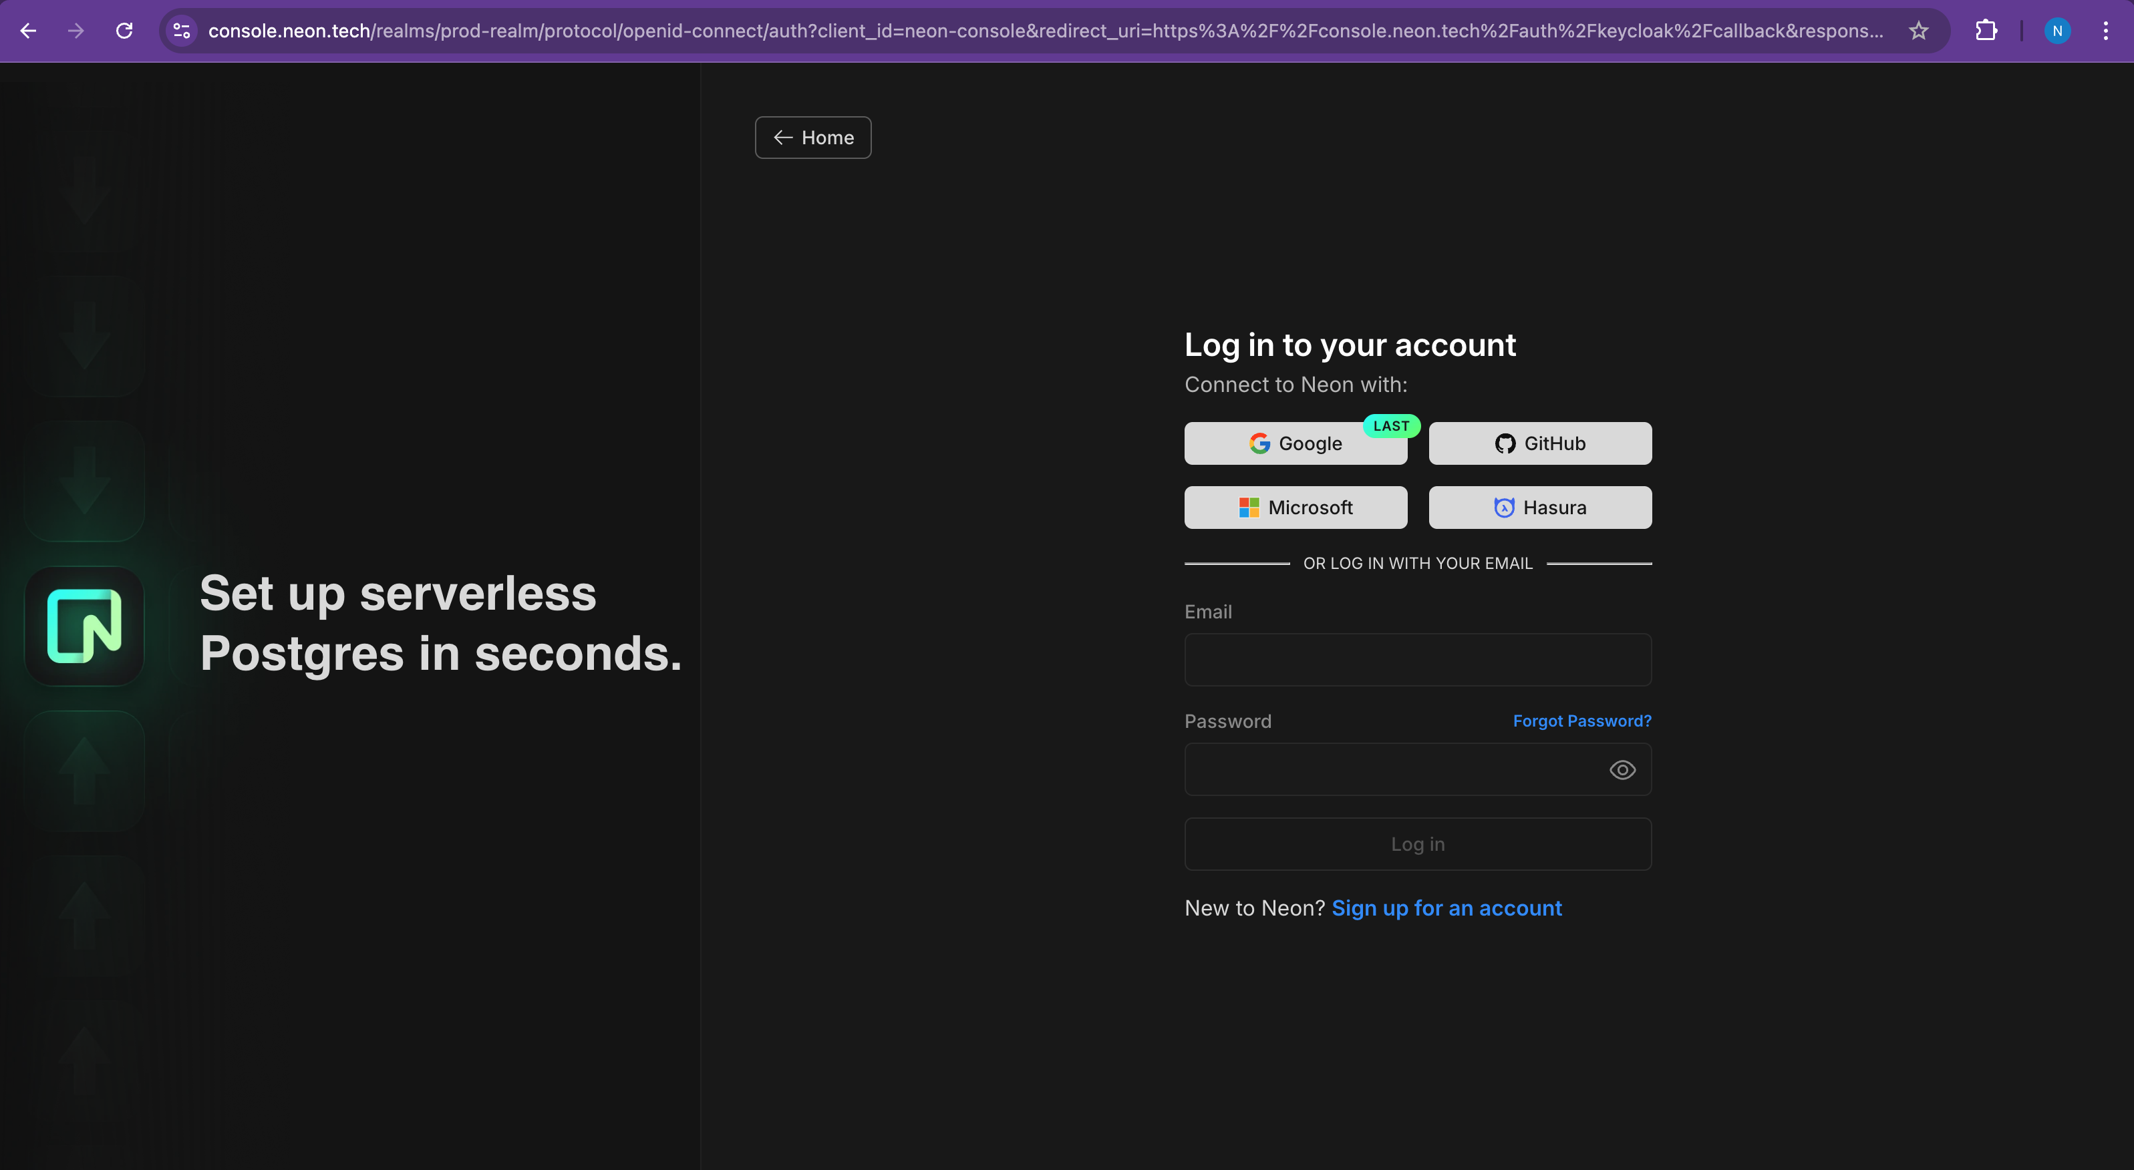This screenshot has height=1170, width=2134.
Task: Bookmark this page with the star icon
Action: (1919, 31)
